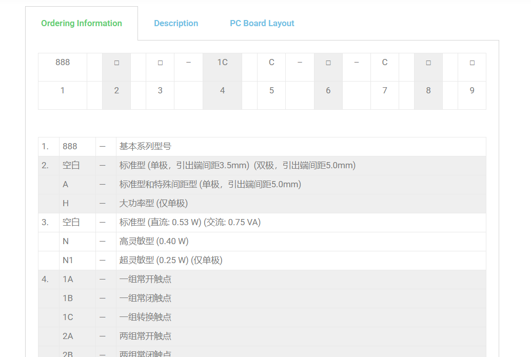Click the 一组常闭触点 description
This screenshot has height=357, width=531.
point(145,299)
